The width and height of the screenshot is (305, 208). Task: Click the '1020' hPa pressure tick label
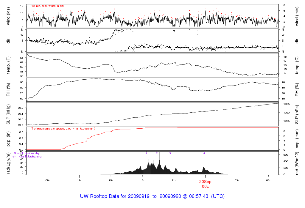pyautogui.click(x=287, y=113)
